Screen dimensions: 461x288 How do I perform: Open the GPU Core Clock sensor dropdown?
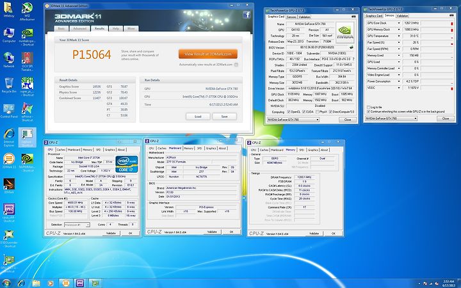tap(399, 23)
